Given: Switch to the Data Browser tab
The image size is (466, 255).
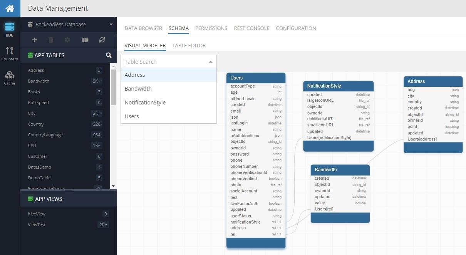Looking at the screenshot, I should click(143, 28).
